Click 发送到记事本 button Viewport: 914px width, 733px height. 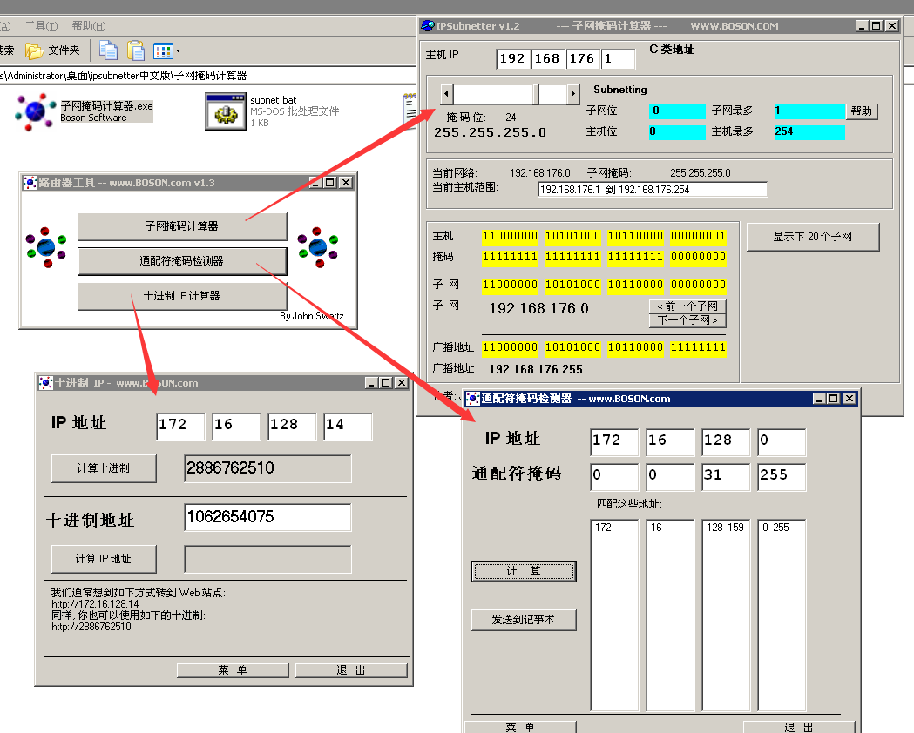523,620
